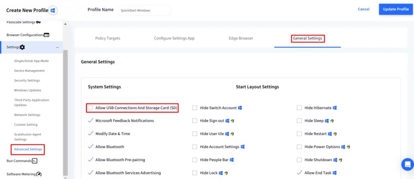
Task: Click the Profile Name input field
Action: pyautogui.click(x=145, y=10)
